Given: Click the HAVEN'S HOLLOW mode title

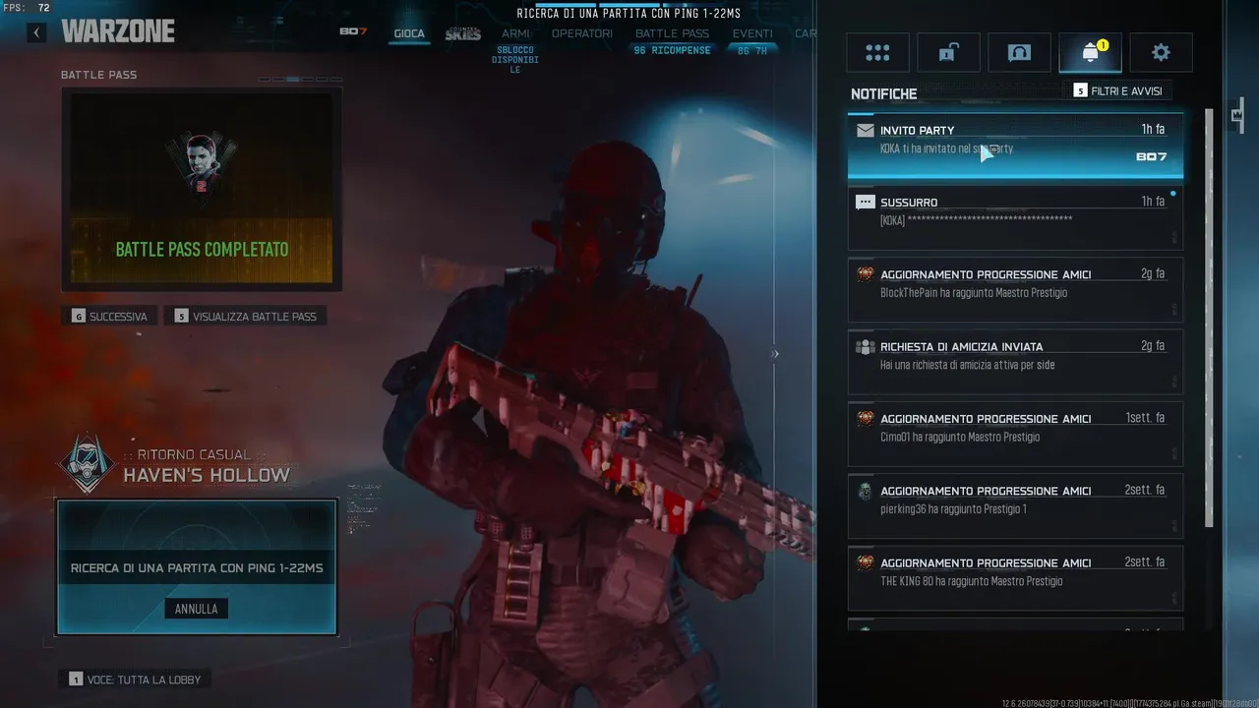Looking at the screenshot, I should (207, 476).
